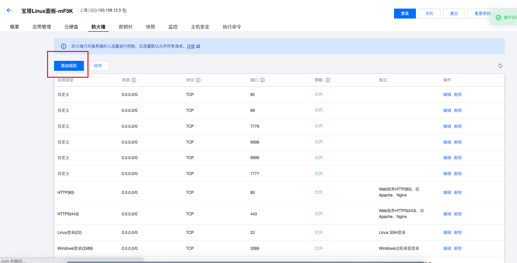Click the 允许 policy in port 443 row
Screen dimensions: 517x263
(x=318, y=214)
